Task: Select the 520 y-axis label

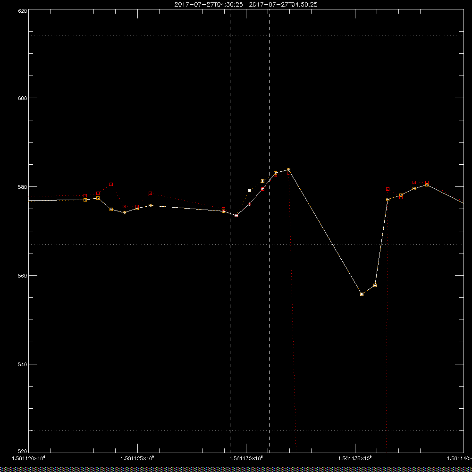Action: click(x=23, y=451)
